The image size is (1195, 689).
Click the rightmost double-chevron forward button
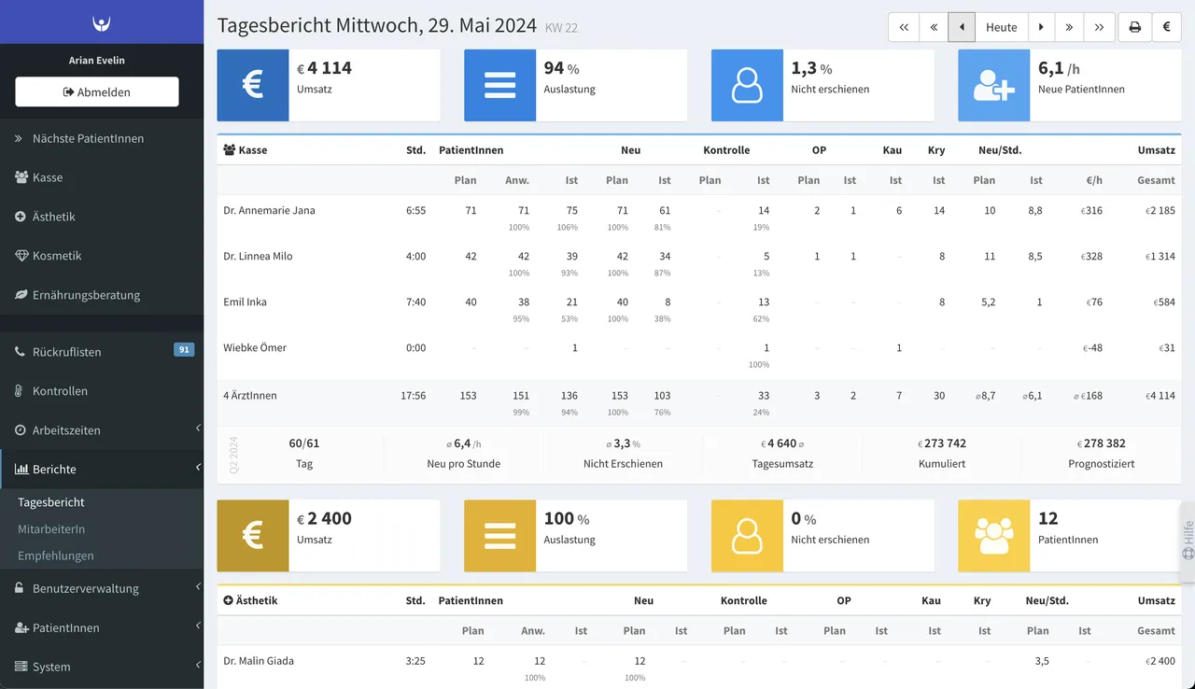pyautogui.click(x=1099, y=27)
